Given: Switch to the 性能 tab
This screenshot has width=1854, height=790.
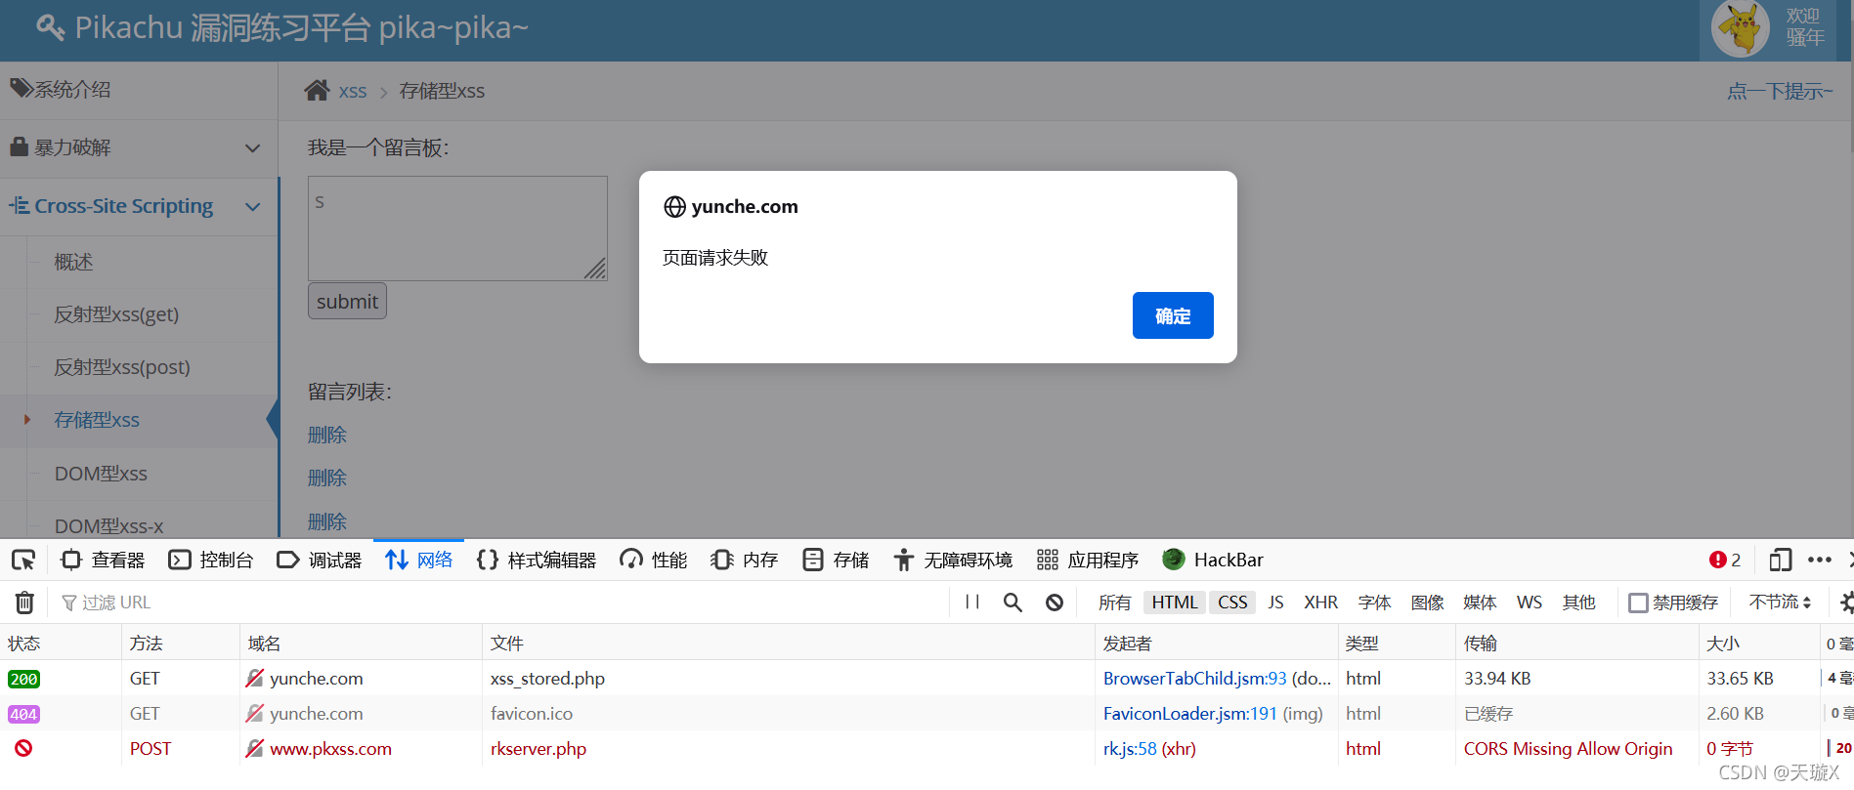Looking at the screenshot, I should (654, 560).
